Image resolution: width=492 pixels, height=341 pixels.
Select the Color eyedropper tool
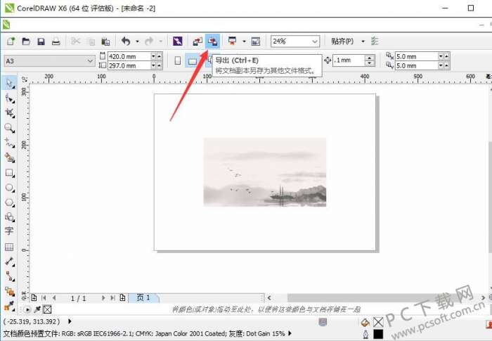pyautogui.click(x=9, y=306)
